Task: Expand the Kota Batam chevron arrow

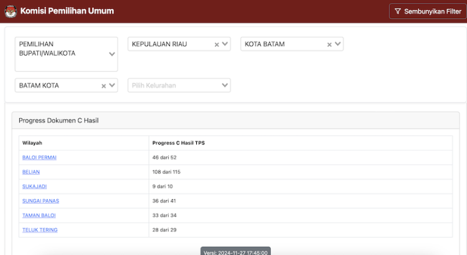Action: [x=337, y=44]
